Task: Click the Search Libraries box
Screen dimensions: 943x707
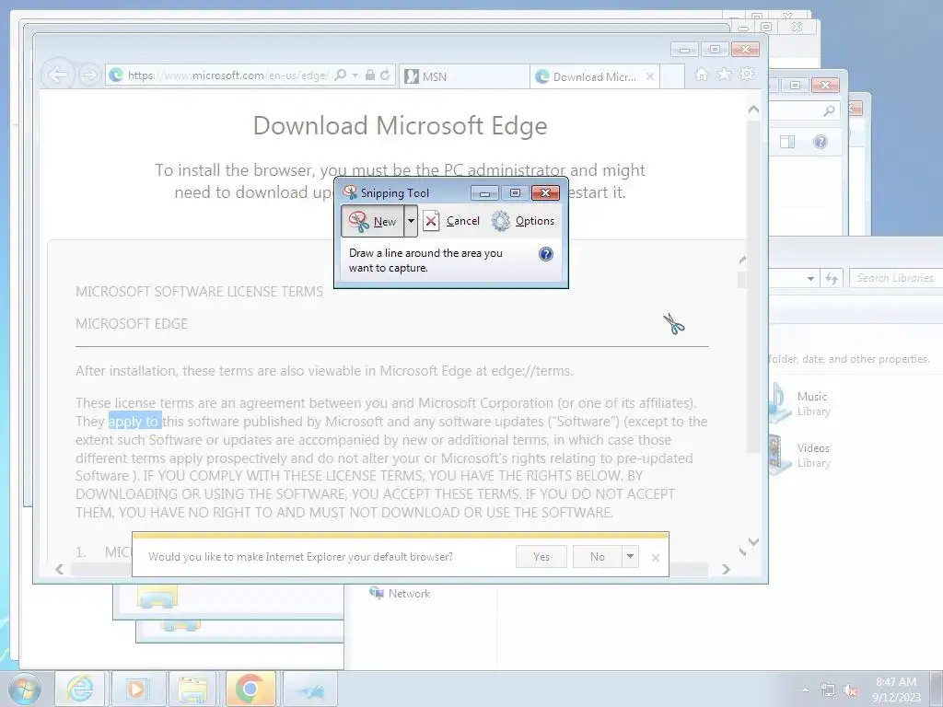Action: pos(896,278)
